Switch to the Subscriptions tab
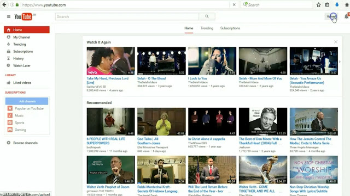Viewport: 350px width, 196px height. coord(230,28)
